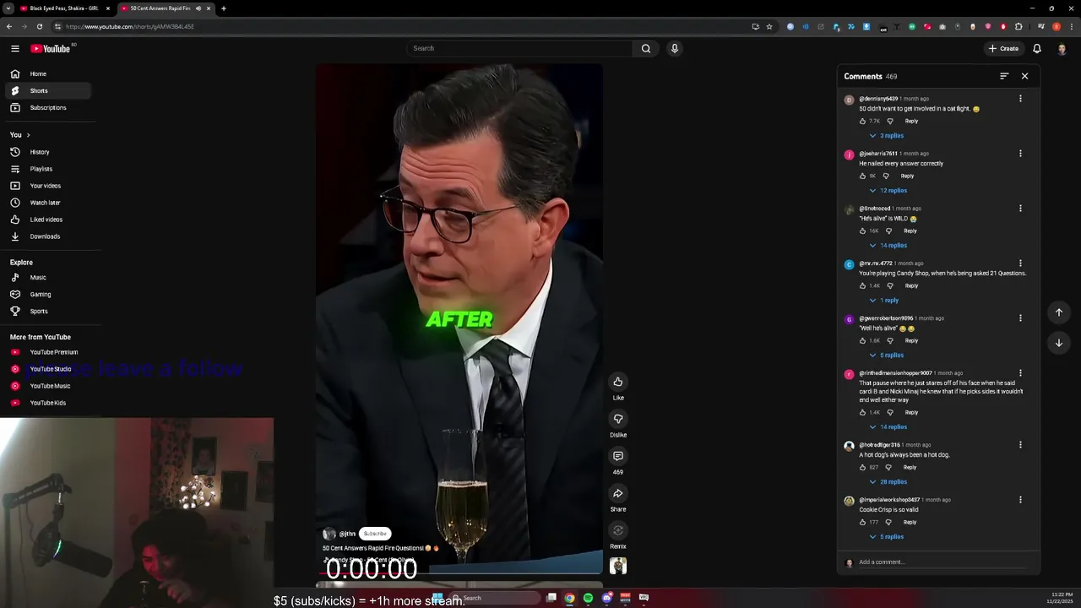Open Music under Explore

47,277
